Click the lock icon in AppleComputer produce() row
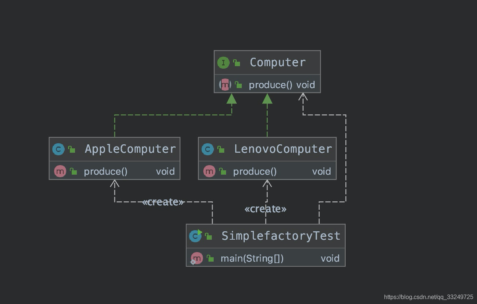This screenshot has width=477, height=304. coord(74,171)
